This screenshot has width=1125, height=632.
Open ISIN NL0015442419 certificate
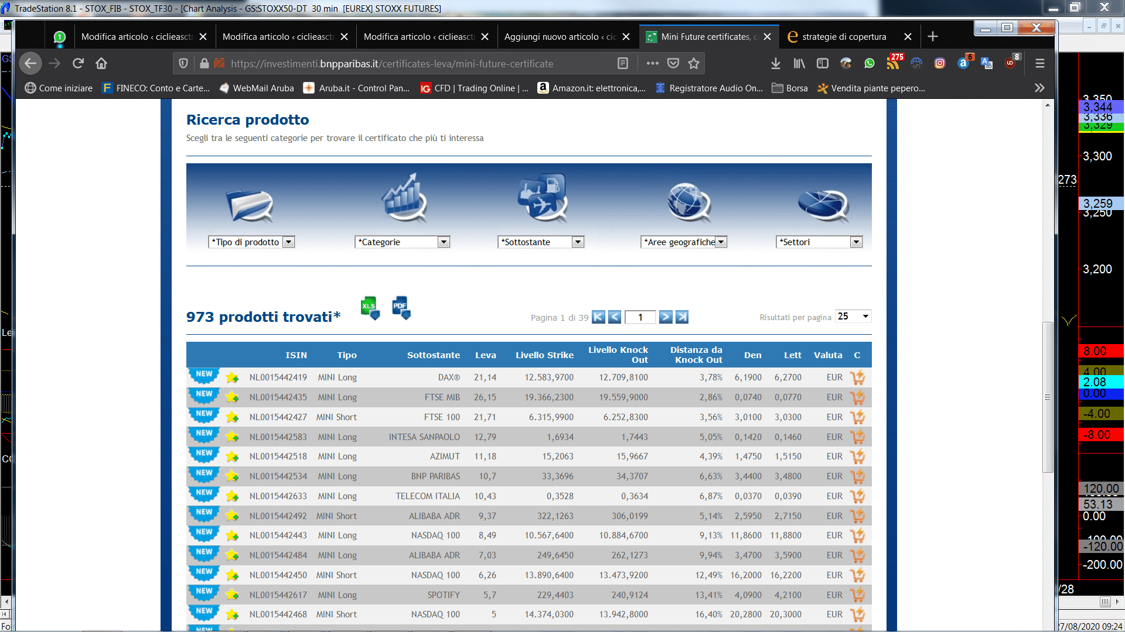(278, 377)
